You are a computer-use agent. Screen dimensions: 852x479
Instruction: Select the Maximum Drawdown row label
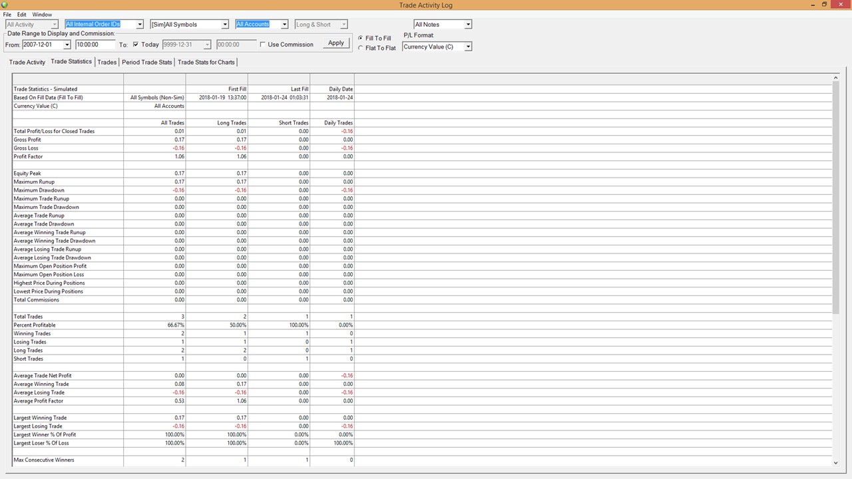click(x=39, y=190)
